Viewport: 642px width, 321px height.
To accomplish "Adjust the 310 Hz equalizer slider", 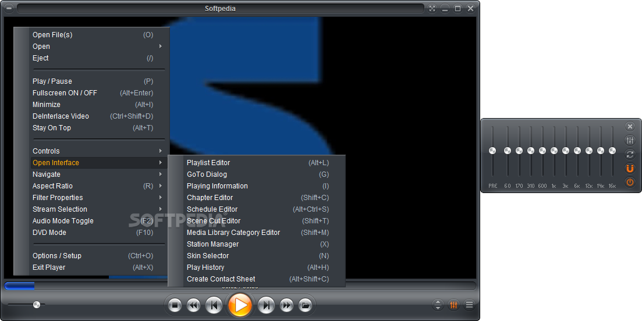I will coord(531,151).
